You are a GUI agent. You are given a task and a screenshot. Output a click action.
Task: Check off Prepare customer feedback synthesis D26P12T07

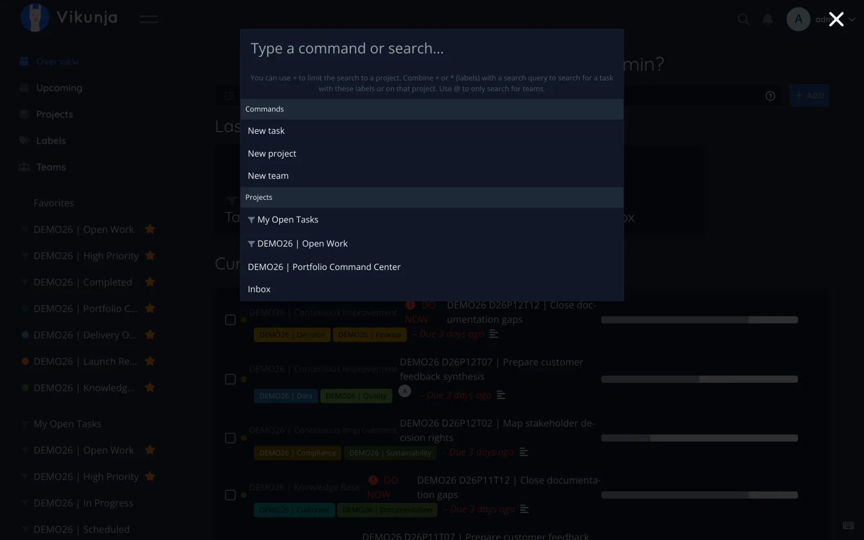coord(230,379)
